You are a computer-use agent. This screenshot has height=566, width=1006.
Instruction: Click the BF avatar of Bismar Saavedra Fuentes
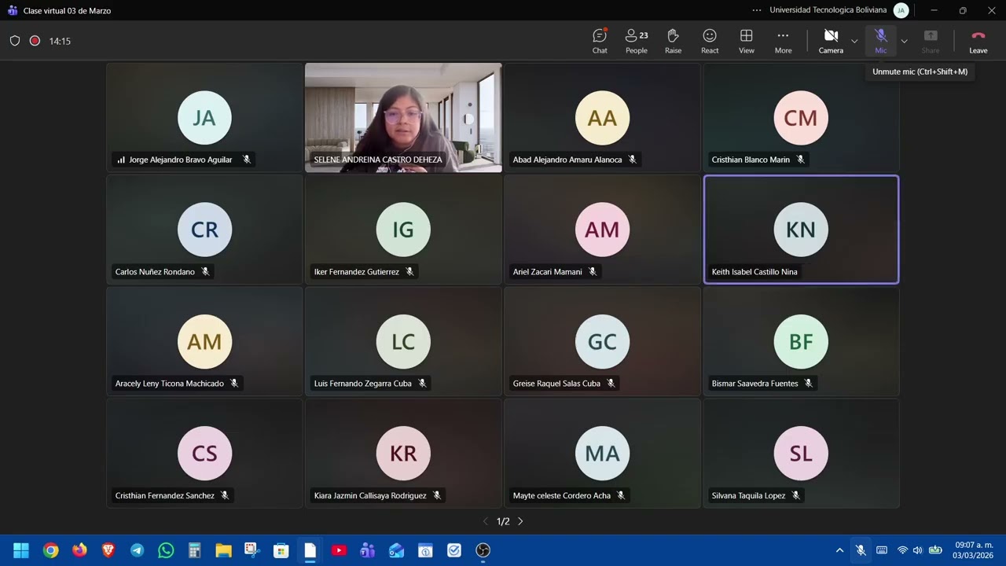(801, 341)
